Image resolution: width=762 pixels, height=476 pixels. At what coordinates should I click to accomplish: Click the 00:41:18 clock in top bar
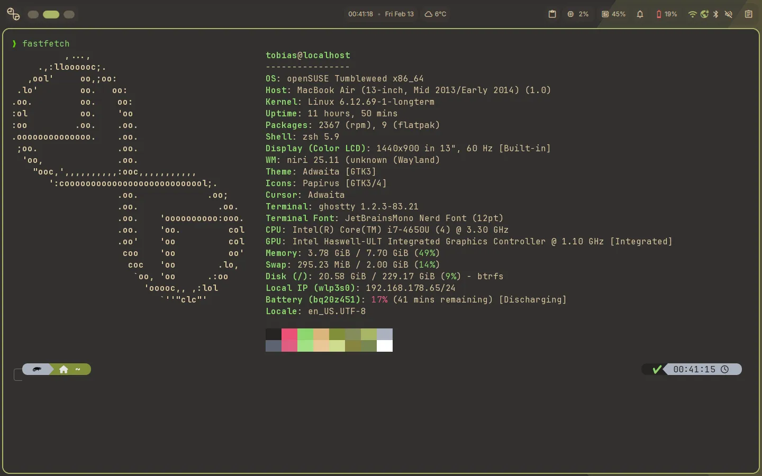pyautogui.click(x=360, y=14)
